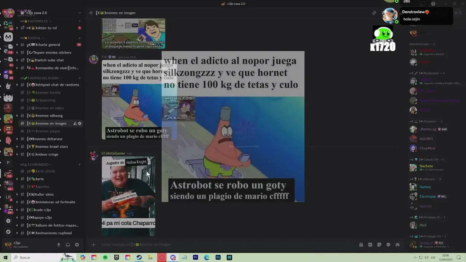
Task: Add channel to REPOIO DEL BUENO category
Action: pos(79,78)
